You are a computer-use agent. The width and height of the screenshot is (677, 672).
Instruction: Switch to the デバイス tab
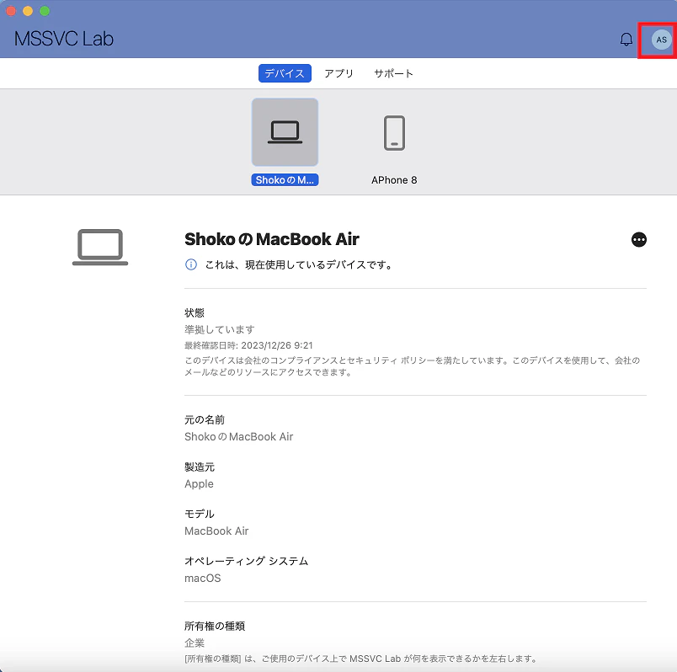pyautogui.click(x=285, y=73)
